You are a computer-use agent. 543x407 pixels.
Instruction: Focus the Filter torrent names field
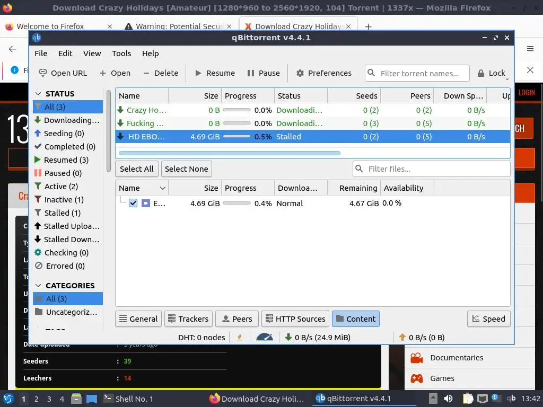click(x=417, y=73)
